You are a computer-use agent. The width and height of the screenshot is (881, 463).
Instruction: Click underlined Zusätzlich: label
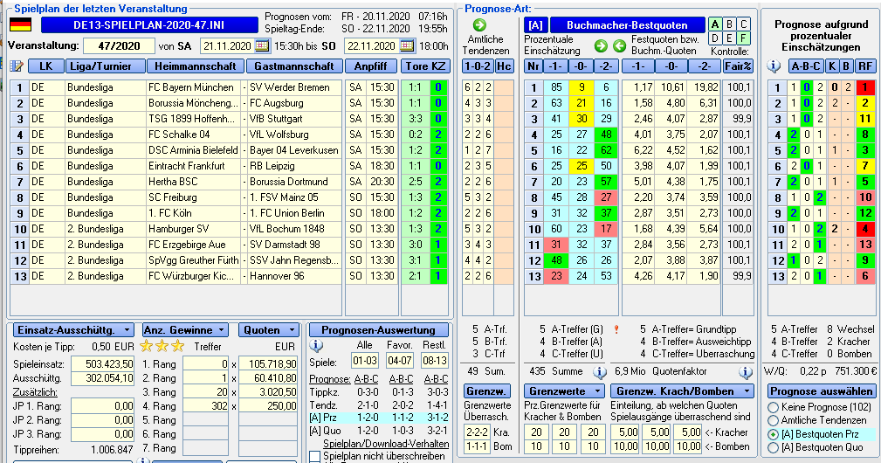coord(35,392)
